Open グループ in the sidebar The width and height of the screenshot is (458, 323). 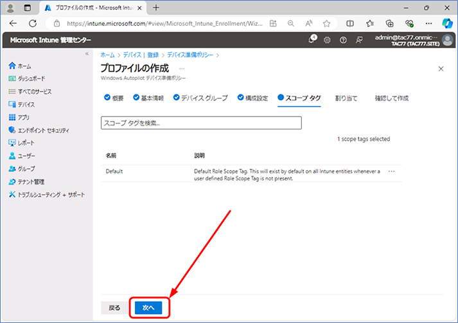tap(22, 169)
